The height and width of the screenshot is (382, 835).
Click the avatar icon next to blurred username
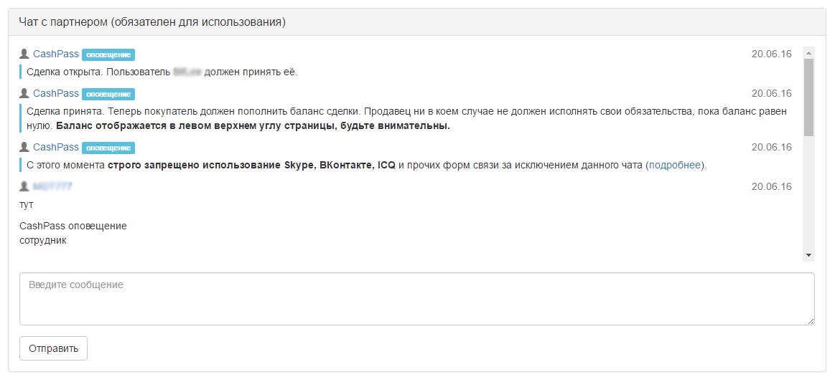[24, 186]
